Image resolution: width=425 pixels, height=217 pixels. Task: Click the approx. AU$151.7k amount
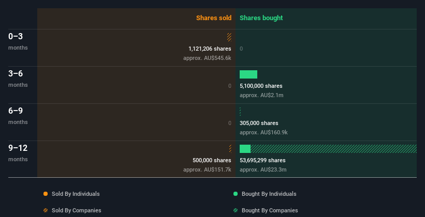tap(207, 169)
